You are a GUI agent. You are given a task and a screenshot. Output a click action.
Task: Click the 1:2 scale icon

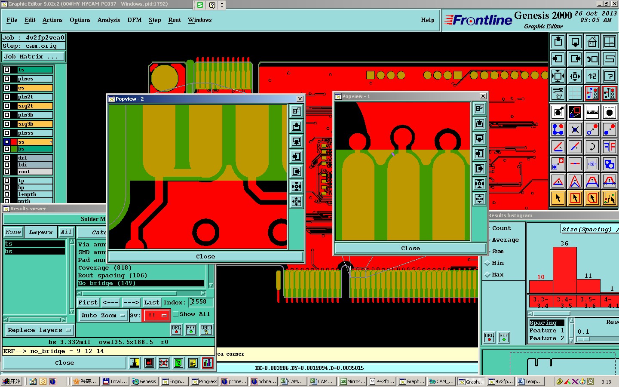click(x=592, y=76)
